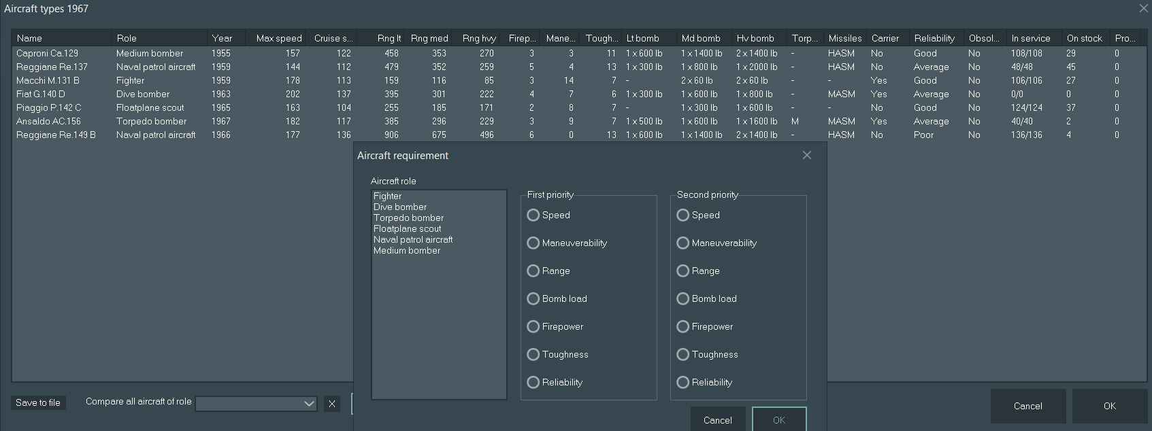The image size is (1152, 431).
Task: Sort table by Hv bomb column header
Action: (x=758, y=38)
